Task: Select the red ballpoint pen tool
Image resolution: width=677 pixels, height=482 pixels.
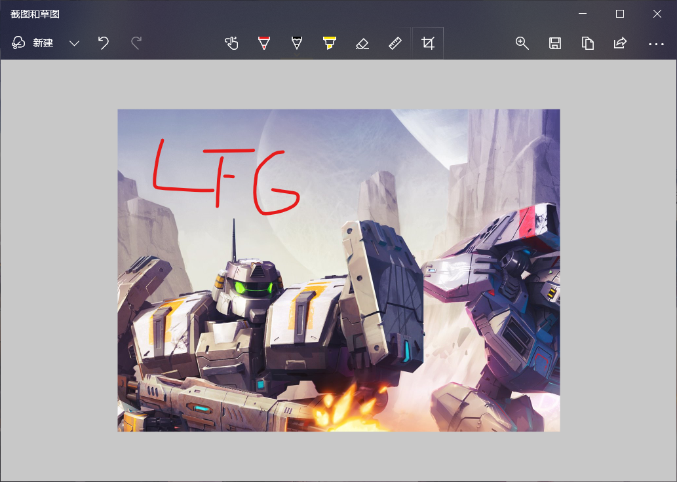Action: (264, 43)
